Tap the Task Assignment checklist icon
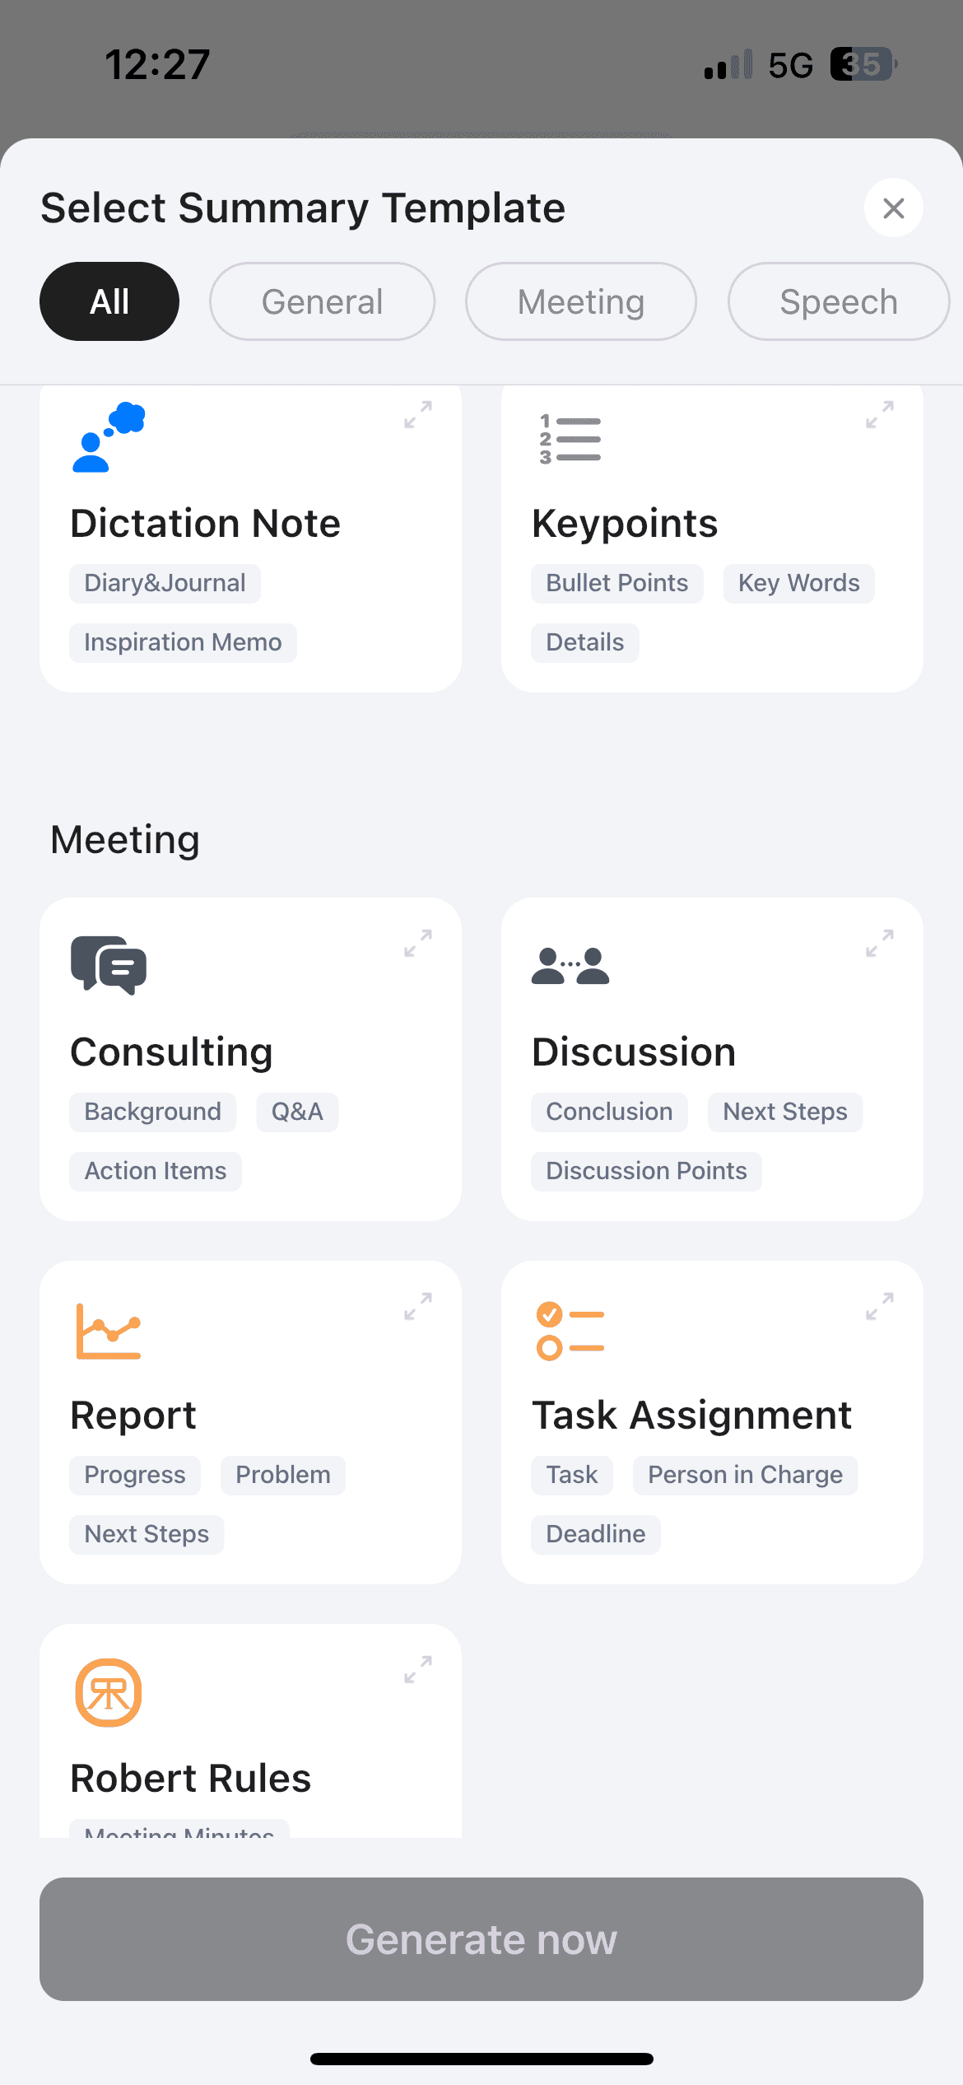Screen dimensions: 963x2085 [x=570, y=1331]
